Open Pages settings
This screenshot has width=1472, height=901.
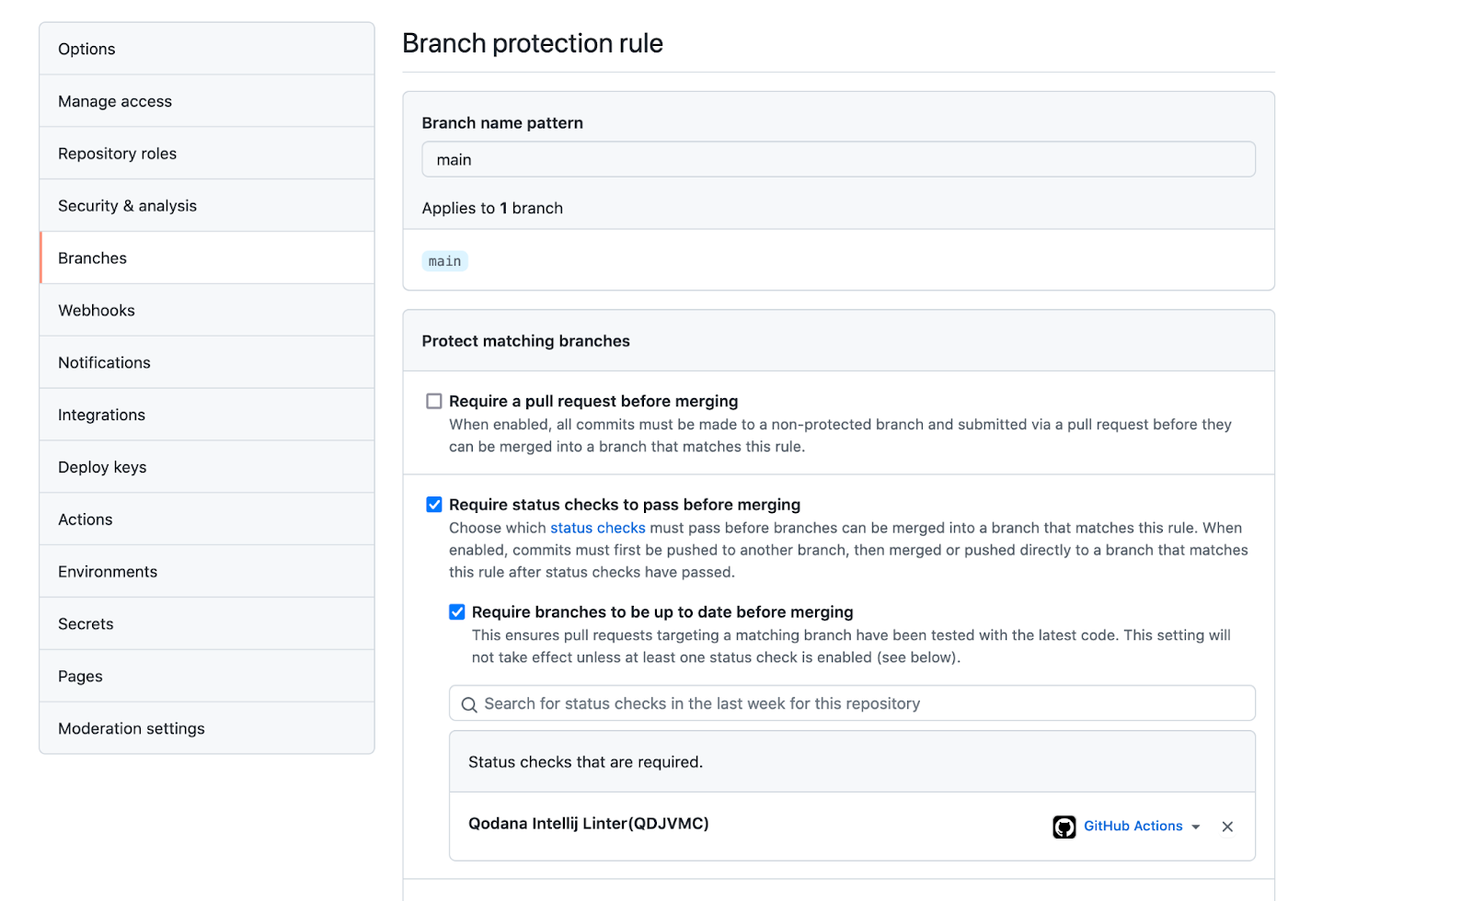click(206, 677)
